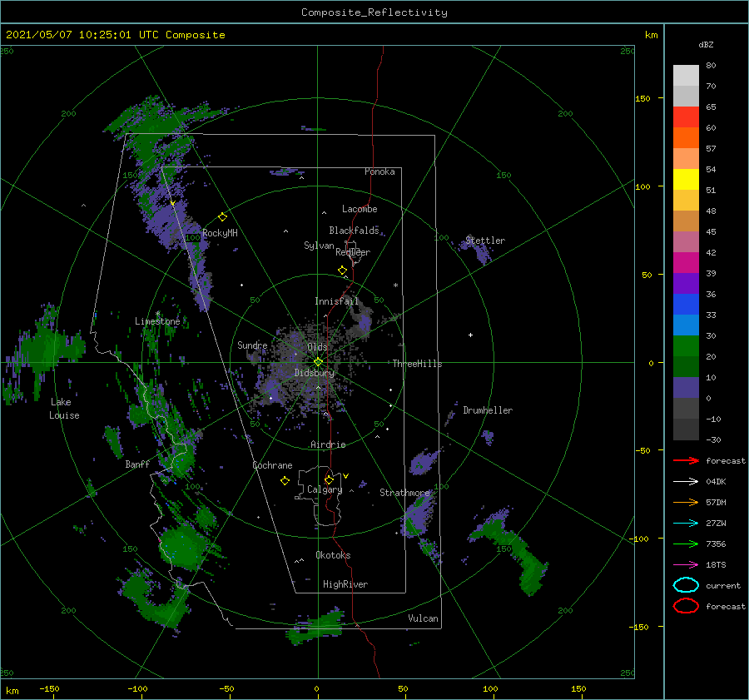Click the Airdrie city label
This screenshot has height=700, width=749.
[x=328, y=444]
